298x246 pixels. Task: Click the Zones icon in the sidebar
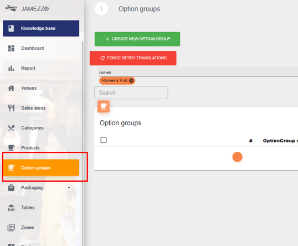[x=11, y=227]
